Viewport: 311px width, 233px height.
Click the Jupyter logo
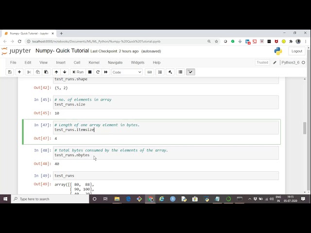pos(16,51)
